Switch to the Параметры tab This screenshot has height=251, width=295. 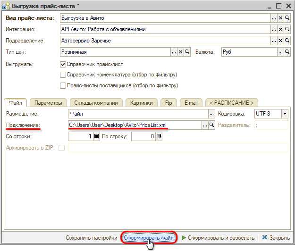tap(48, 102)
